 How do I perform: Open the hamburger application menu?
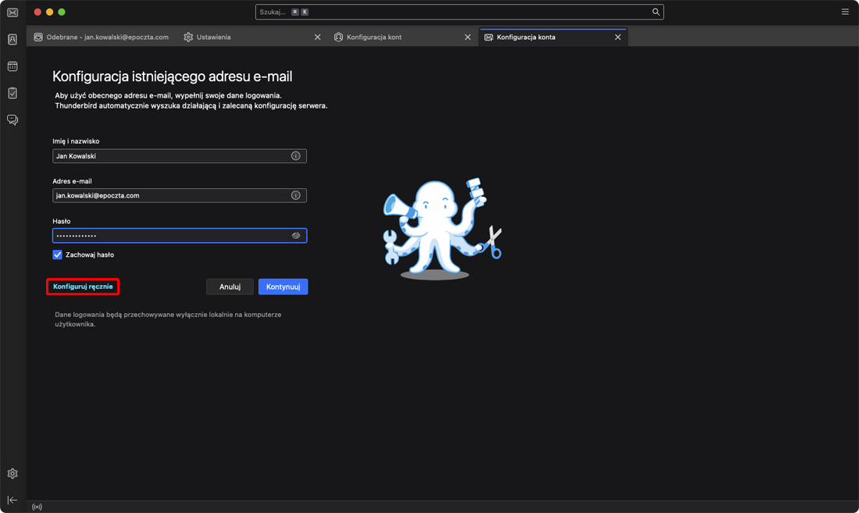point(845,12)
